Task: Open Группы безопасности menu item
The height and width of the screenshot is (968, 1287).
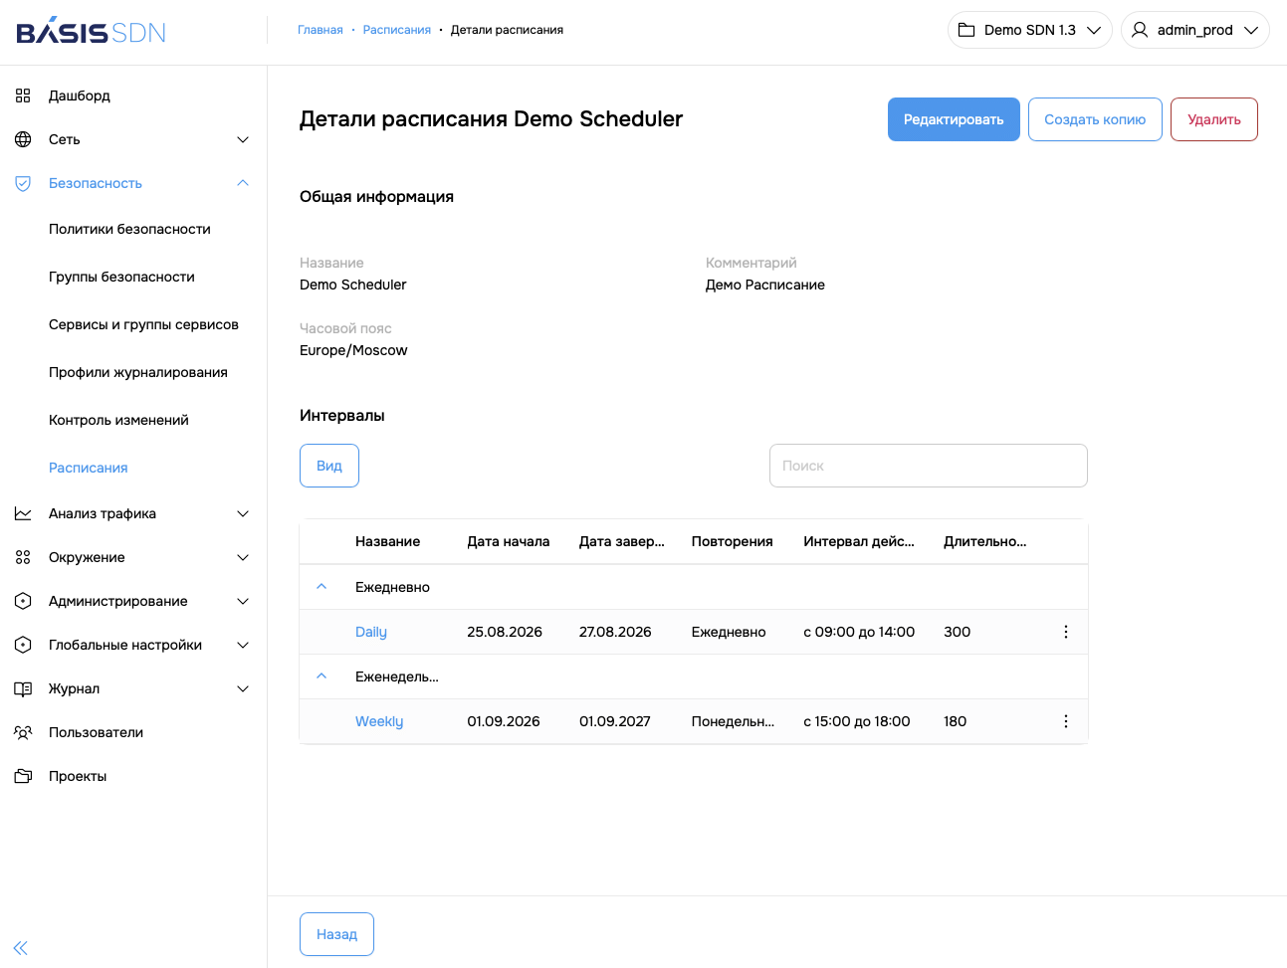Action: click(x=121, y=277)
